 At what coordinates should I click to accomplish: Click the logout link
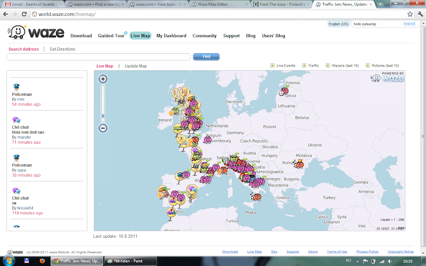(409, 23)
